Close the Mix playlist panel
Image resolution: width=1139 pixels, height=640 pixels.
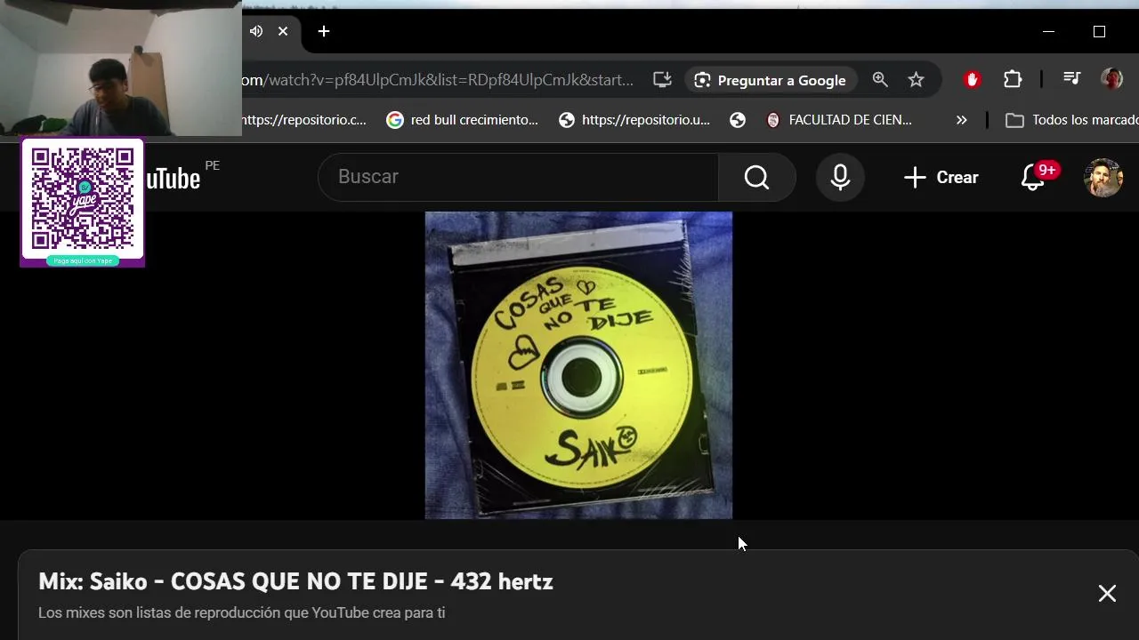(1107, 594)
